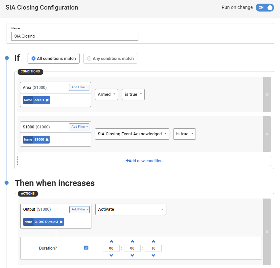Decrease the duration seconds with down arrow
The height and width of the screenshot is (268, 280).
click(153, 255)
